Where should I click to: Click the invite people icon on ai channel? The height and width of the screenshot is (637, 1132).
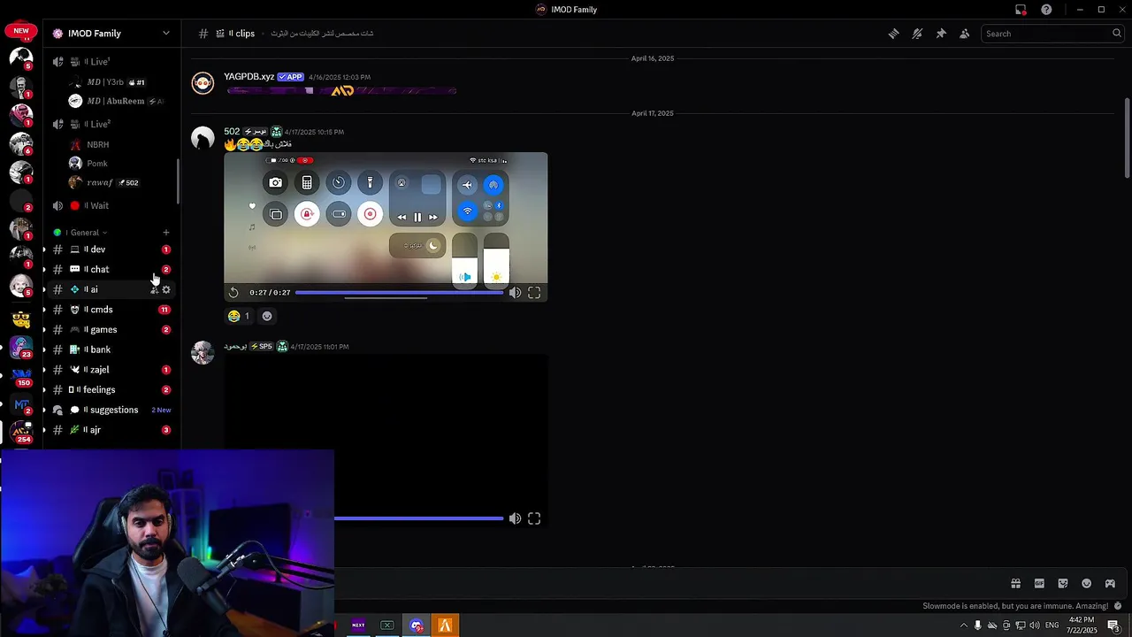(154, 290)
